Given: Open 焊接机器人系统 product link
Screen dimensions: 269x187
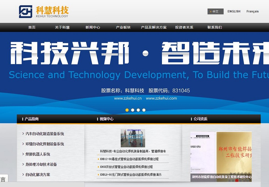Looking at the screenshot, I should tap(38, 154).
